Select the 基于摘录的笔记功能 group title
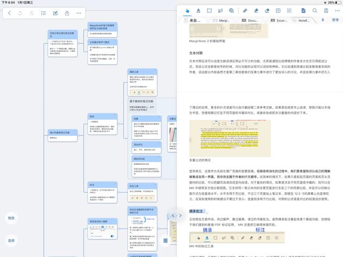This screenshot has height=257, width=343. coord(141,101)
